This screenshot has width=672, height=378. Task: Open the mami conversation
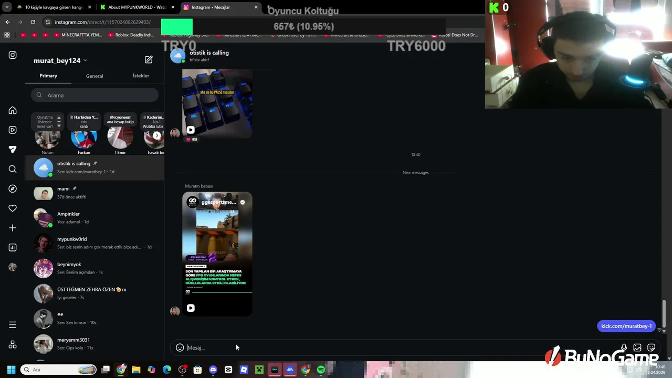pyautogui.click(x=94, y=193)
